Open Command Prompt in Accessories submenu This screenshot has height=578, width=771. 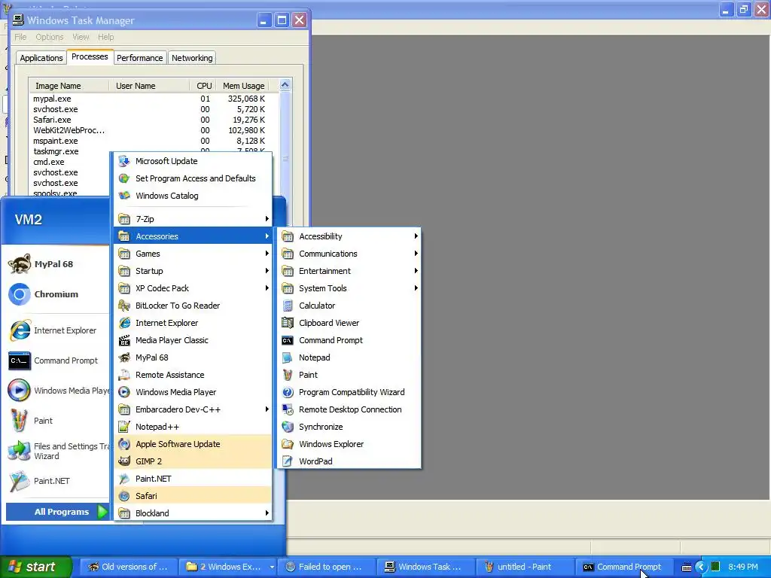coord(349,340)
